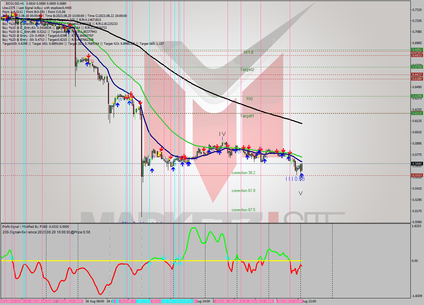Click the red 0.6580 price tag
This screenshot has height=305, width=424.
click(416, 79)
